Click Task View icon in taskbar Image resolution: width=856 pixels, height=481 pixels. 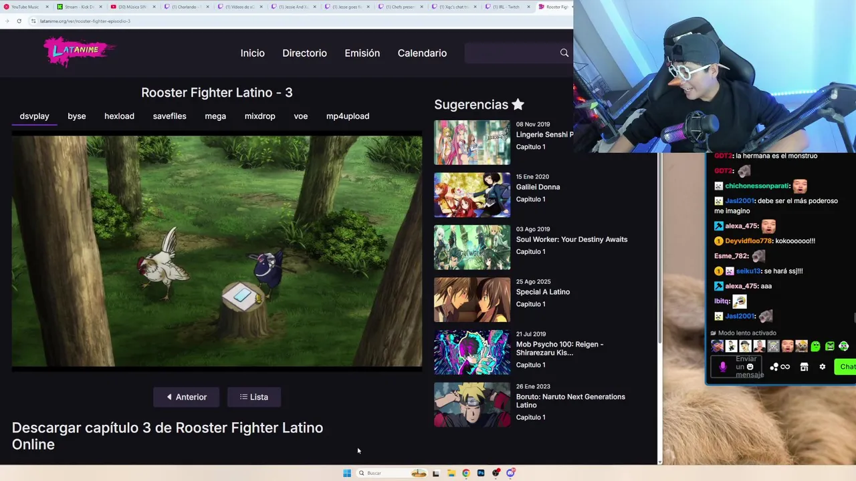(436, 473)
